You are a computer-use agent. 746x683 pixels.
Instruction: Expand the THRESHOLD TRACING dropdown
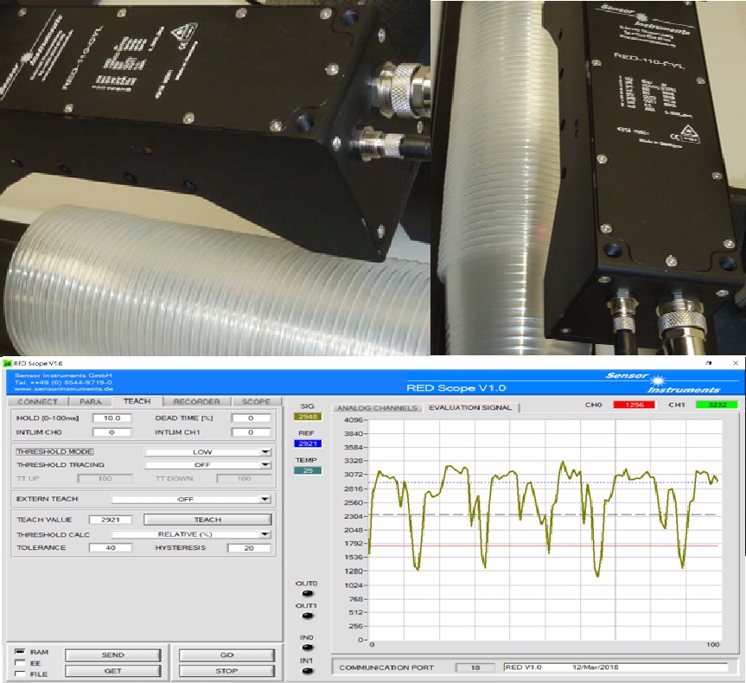[x=207, y=464]
